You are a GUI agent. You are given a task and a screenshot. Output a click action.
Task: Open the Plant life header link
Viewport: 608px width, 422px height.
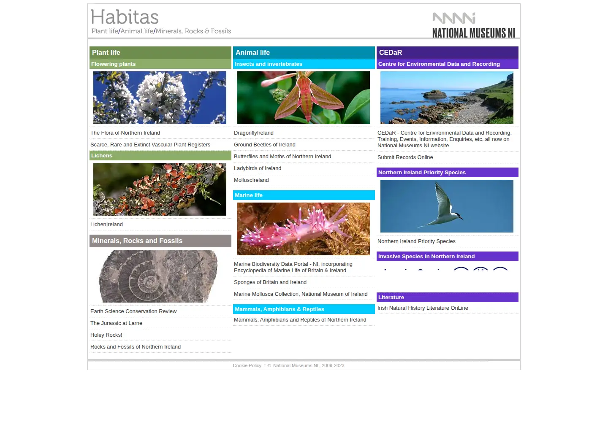[105, 31]
